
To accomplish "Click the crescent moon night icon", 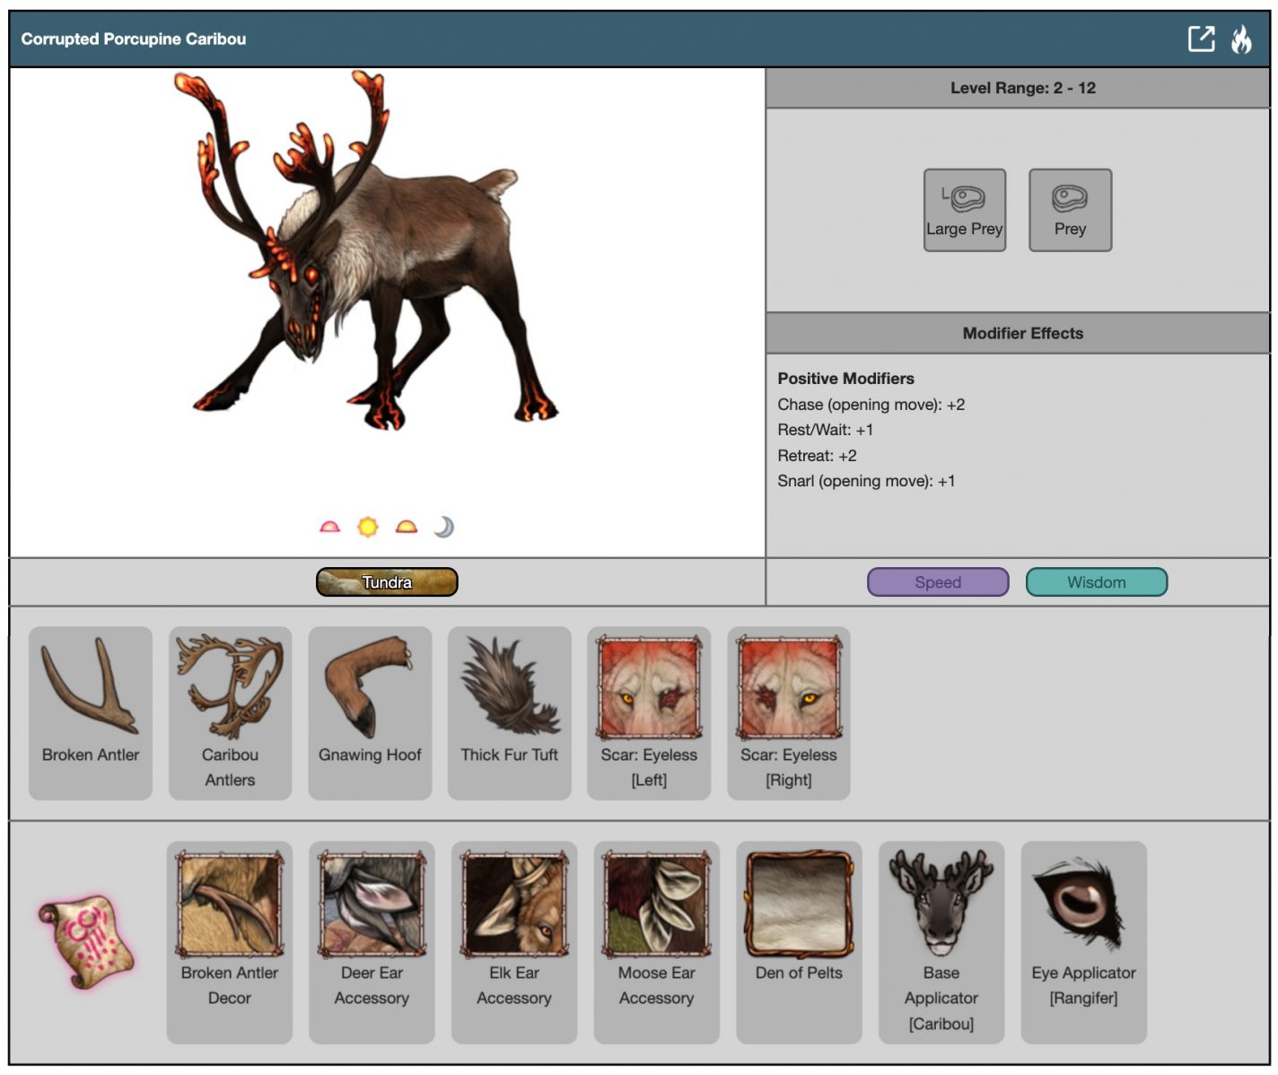I will pyautogui.click(x=444, y=527).
